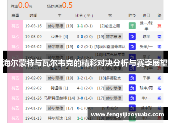
Task: Select the date 19-03-09
Action: [34, 37]
